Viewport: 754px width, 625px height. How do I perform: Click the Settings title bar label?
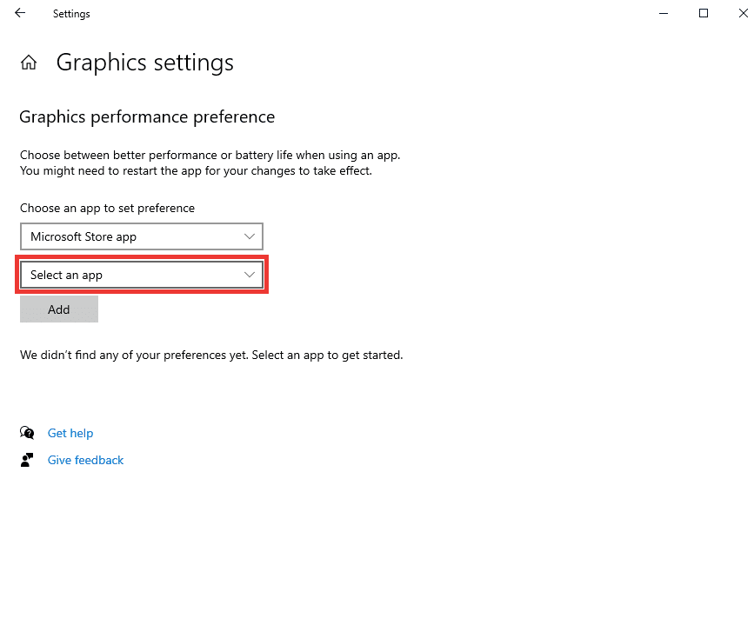[71, 14]
